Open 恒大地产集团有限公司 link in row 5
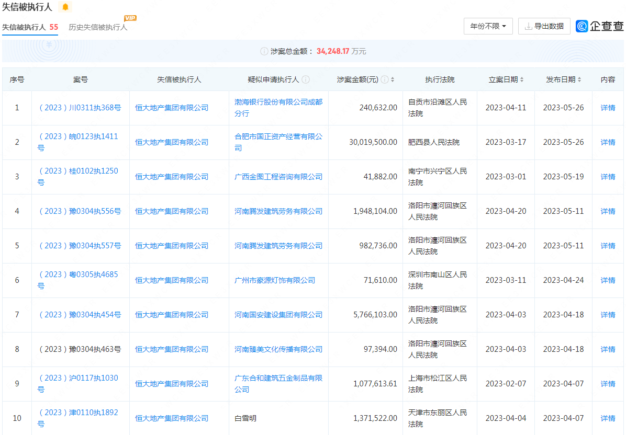Image resolution: width=626 pixels, height=435 pixels. 171,246
